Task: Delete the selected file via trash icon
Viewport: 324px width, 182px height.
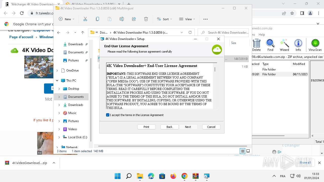Action: pos(146,19)
